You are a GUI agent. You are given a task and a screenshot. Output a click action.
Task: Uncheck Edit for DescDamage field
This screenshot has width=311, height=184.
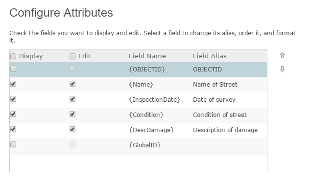click(72, 129)
